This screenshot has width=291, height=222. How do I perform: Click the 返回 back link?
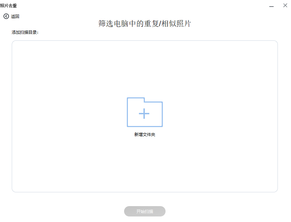pos(14,16)
